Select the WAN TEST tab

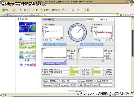pos(47,20)
